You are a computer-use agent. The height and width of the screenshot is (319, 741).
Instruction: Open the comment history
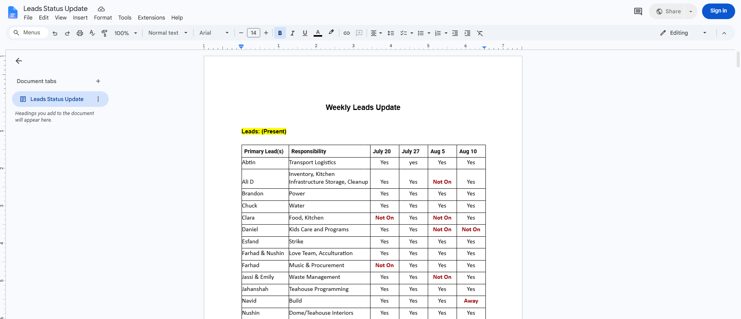[x=638, y=11]
